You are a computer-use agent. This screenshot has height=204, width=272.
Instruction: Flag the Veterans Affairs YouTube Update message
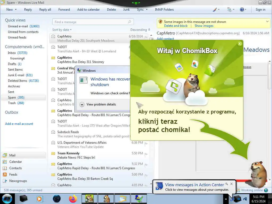pos(146,143)
